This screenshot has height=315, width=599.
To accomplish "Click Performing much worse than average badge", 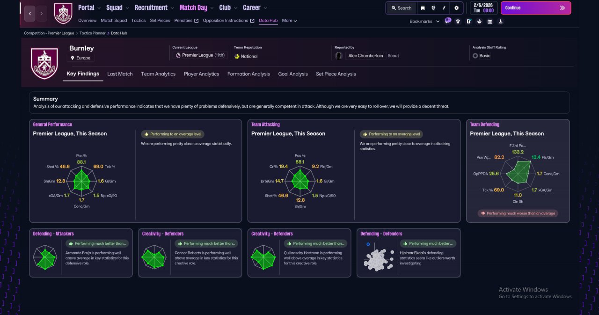I will (x=518, y=213).
